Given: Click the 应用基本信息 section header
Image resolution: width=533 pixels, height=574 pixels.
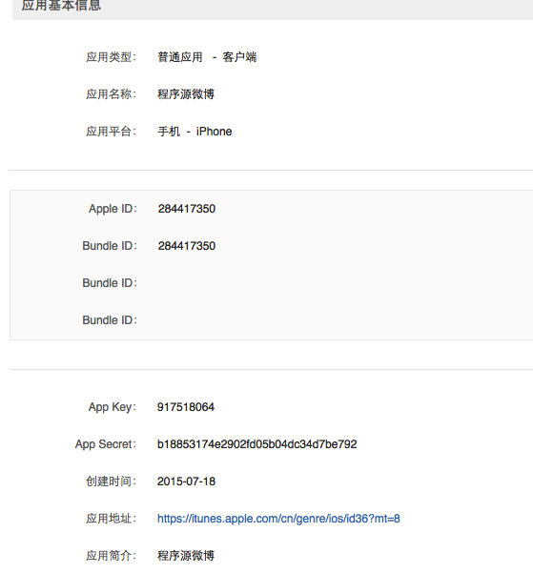Looking at the screenshot, I should coord(61,5).
